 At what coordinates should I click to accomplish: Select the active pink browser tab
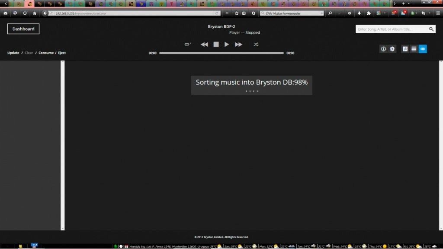pos(29,3)
